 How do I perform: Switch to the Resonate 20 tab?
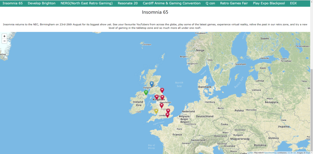pyautogui.click(x=127, y=3)
